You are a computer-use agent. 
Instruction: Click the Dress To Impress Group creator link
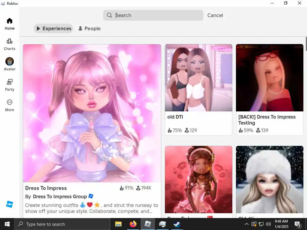click(60, 196)
